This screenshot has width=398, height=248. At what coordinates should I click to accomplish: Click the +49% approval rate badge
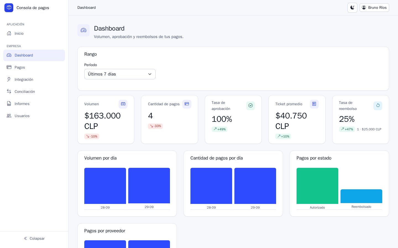pos(219,129)
